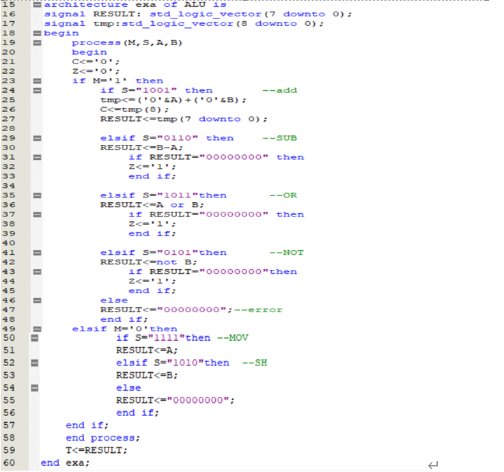Click line number 25 in the gutter
This screenshot has height=472, width=504.
(9, 100)
